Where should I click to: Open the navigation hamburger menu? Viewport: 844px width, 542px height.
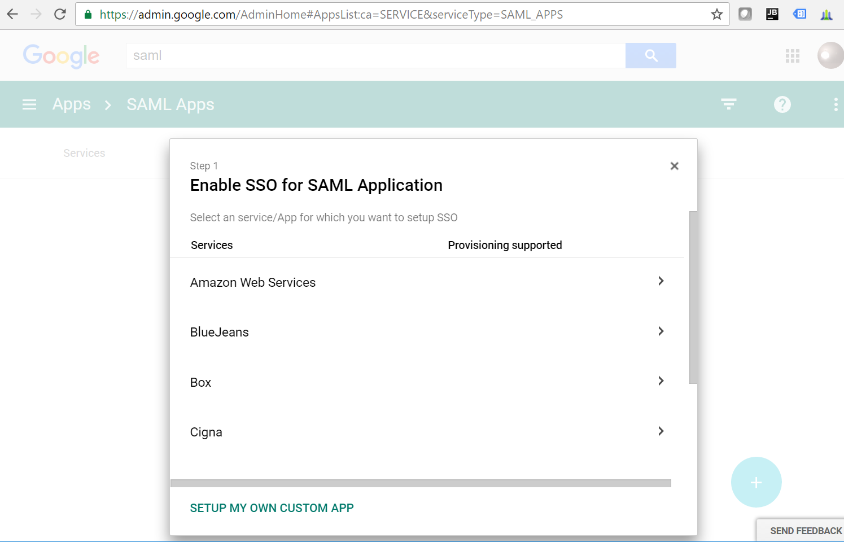[29, 104]
